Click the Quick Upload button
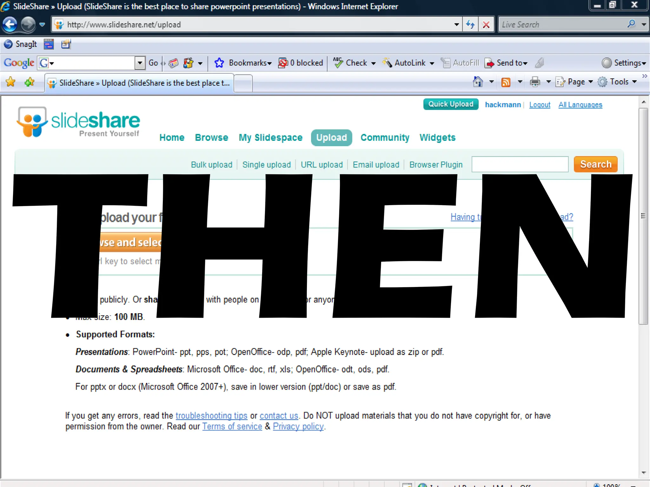Viewport: 650px width, 487px height. coord(451,104)
